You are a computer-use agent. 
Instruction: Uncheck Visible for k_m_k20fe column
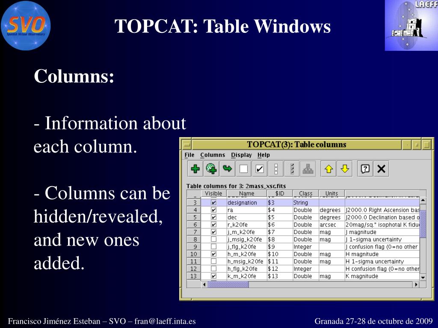click(214, 276)
